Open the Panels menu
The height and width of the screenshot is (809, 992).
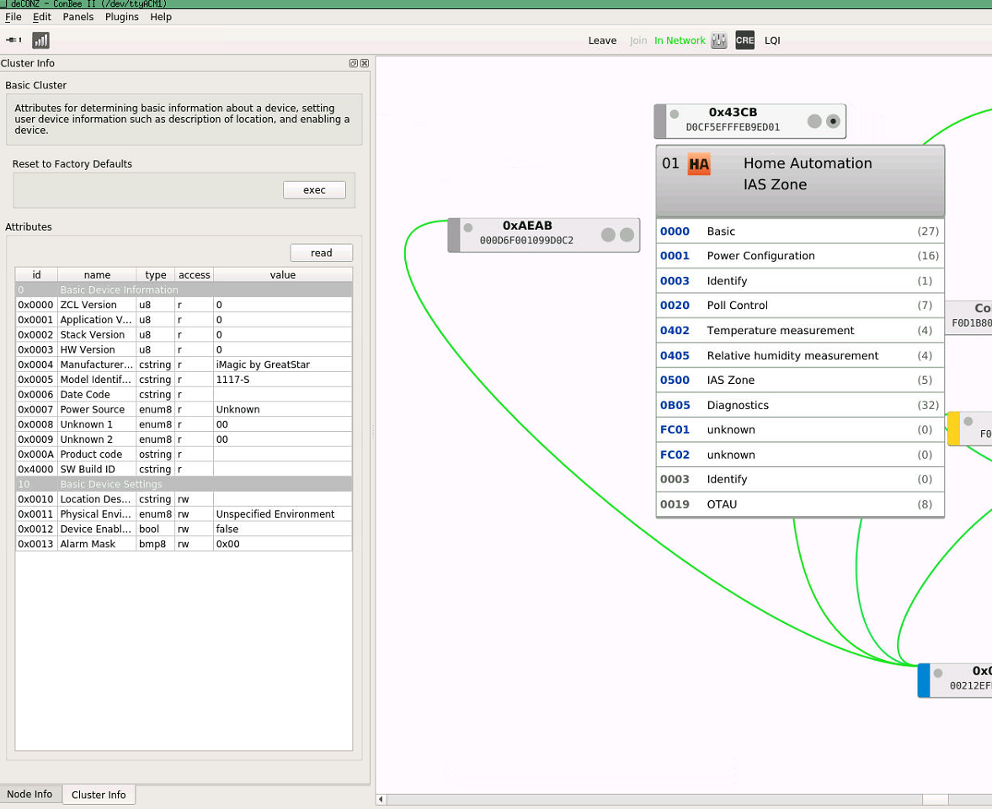point(77,17)
